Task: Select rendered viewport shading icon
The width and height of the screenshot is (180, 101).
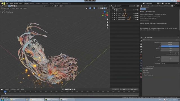Action: tap(106, 8)
